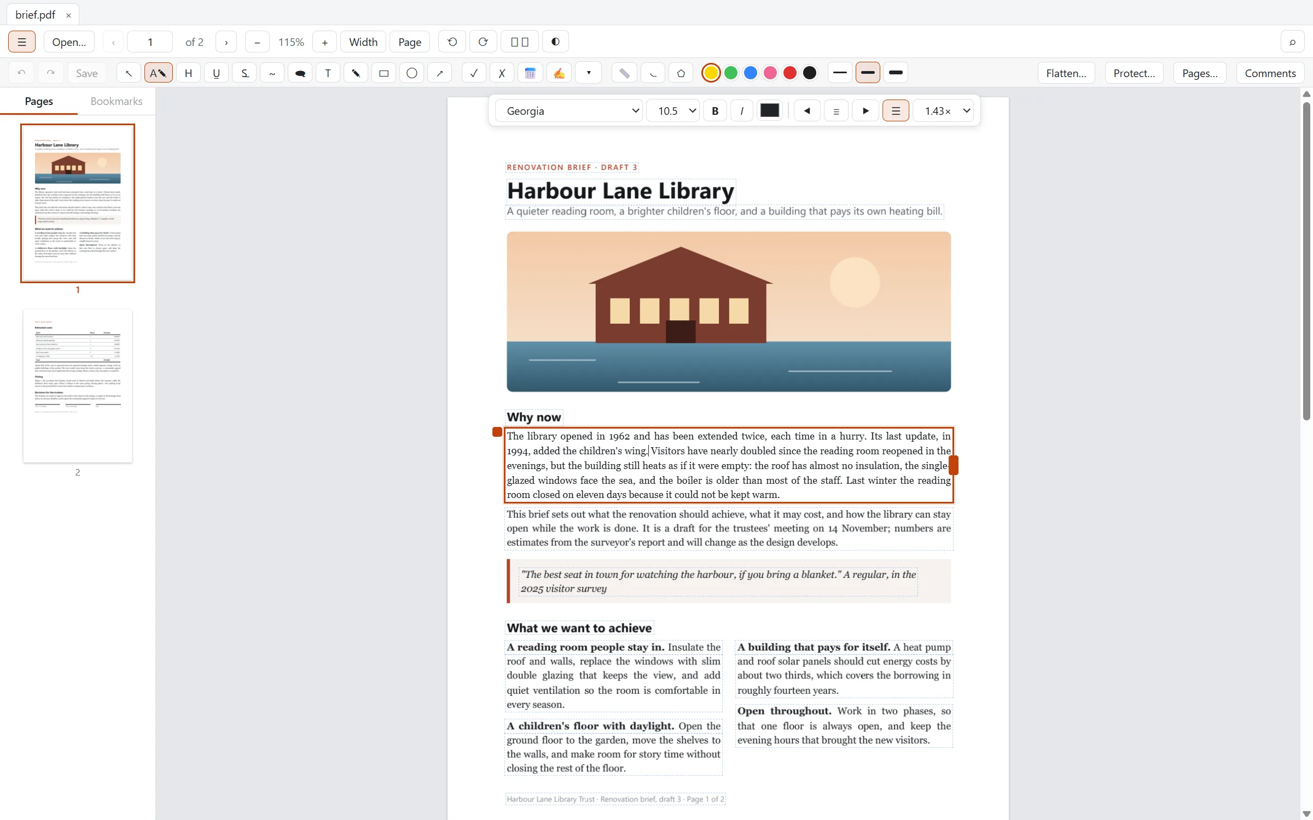Screen dimensions: 1313x820
Task: Select the ellipse shape tool
Action: (412, 73)
